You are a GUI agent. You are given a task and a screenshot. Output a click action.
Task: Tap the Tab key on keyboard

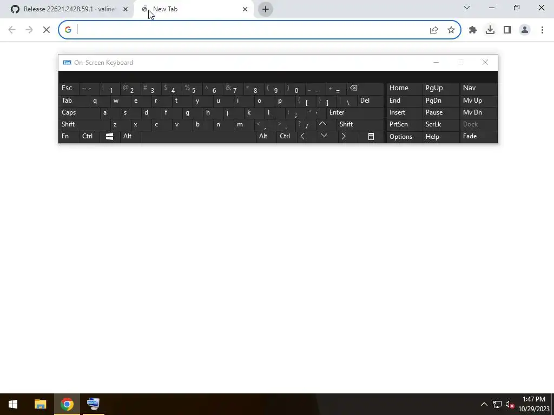click(x=74, y=101)
